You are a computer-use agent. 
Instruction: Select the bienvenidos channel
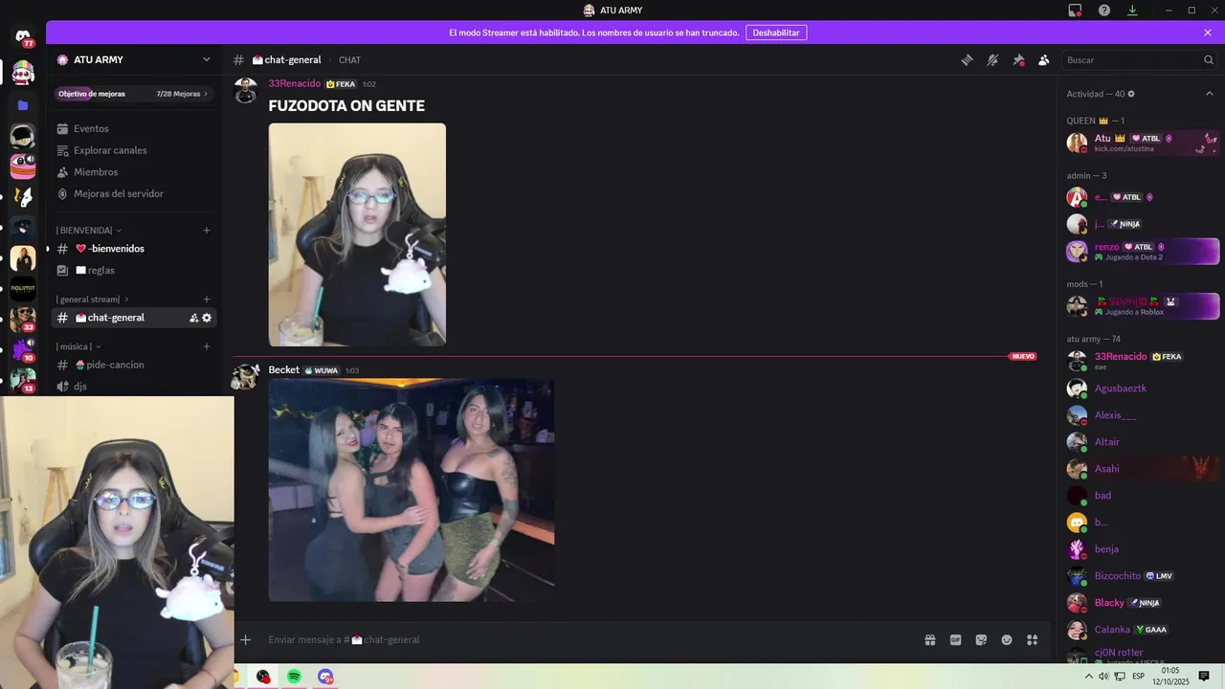pos(134,249)
